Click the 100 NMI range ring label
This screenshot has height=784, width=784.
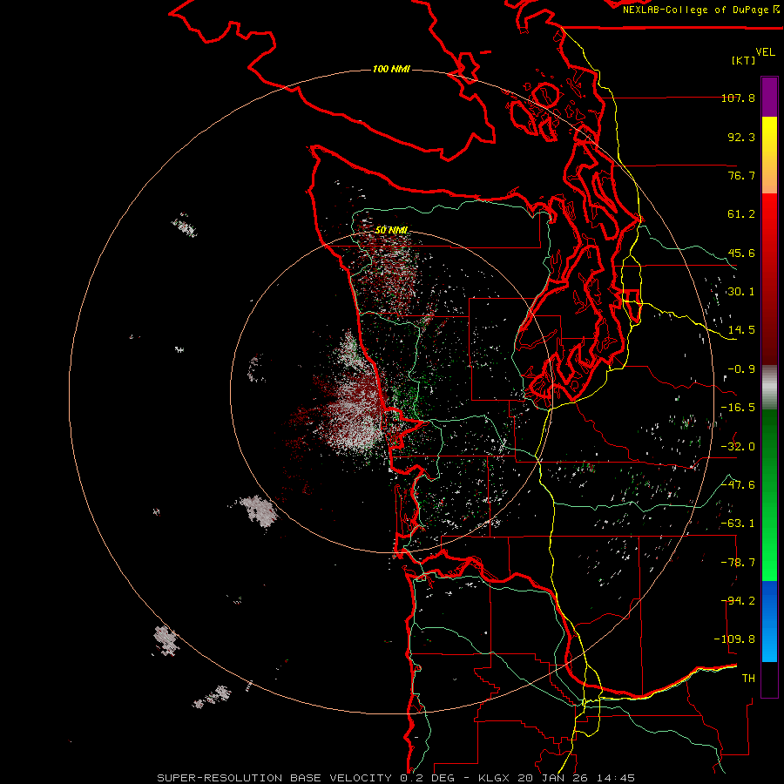[x=391, y=69]
